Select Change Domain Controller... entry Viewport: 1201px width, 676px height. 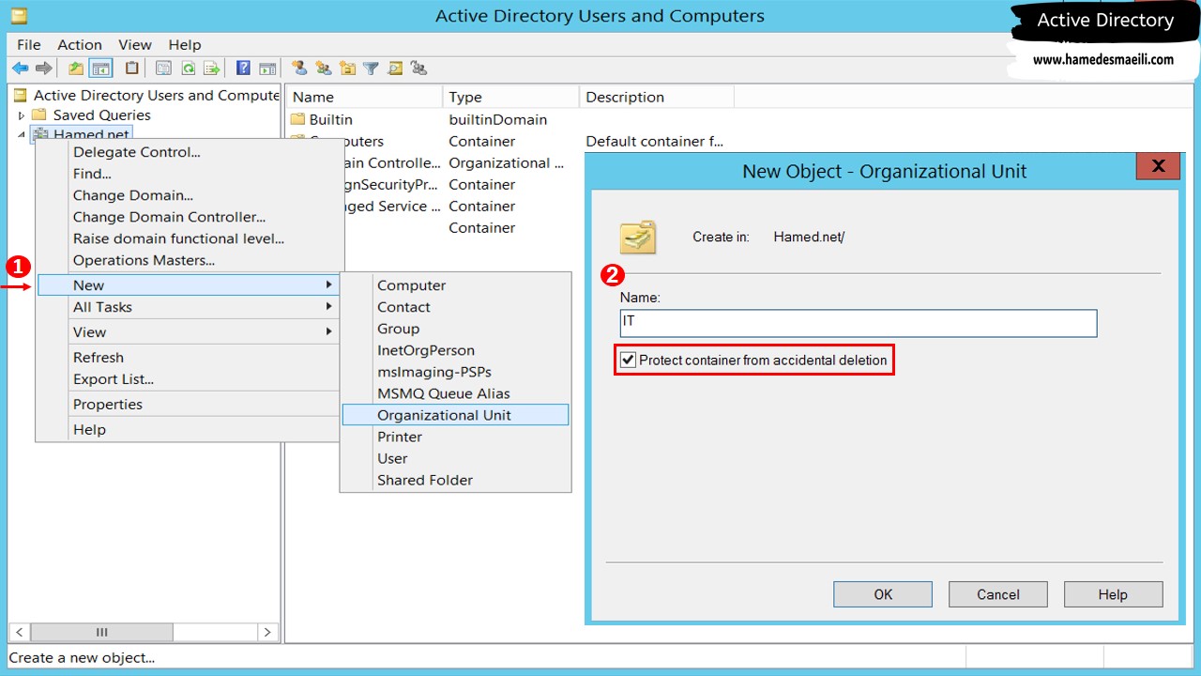click(x=188, y=217)
